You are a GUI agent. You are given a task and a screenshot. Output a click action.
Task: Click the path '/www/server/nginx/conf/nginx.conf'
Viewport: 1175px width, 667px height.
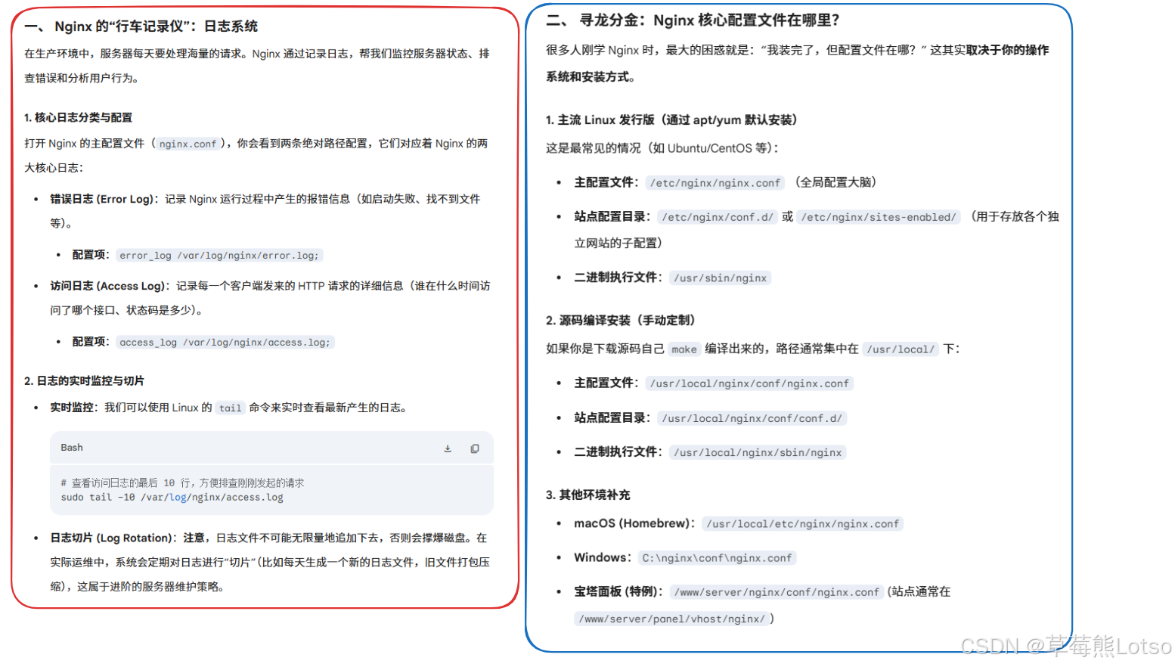[x=777, y=592]
